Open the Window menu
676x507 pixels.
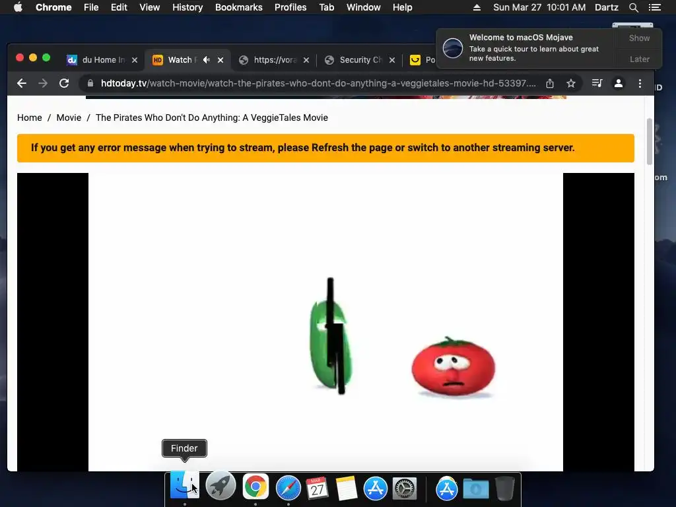pos(364,7)
